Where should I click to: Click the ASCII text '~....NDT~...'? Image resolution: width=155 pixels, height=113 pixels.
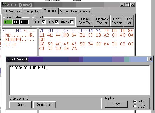[19, 31]
